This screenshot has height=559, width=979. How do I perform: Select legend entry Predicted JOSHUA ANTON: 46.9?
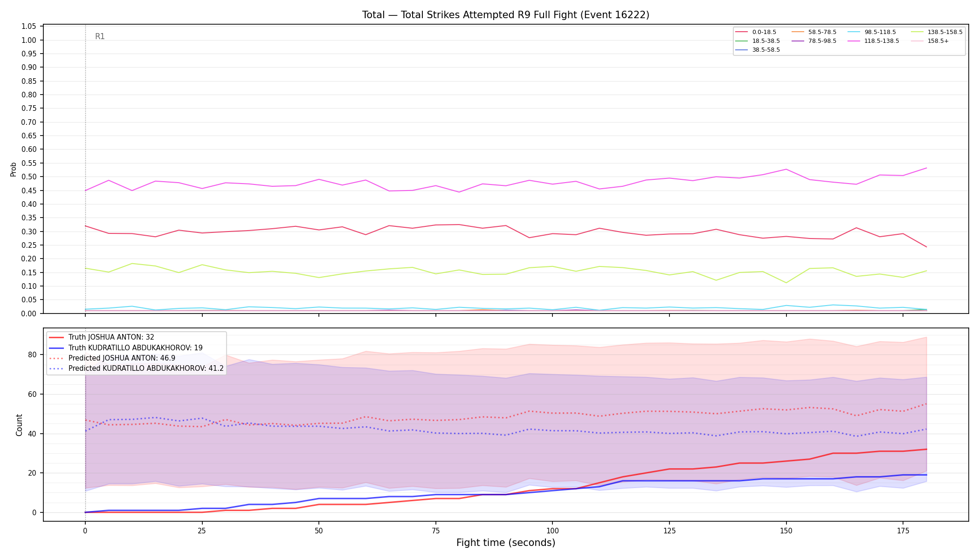(112, 358)
